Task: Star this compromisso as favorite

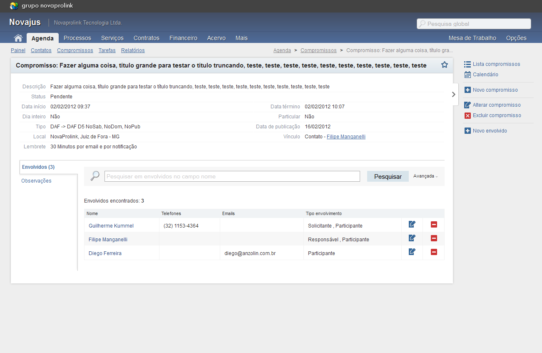Action: pyautogui.click(x=444, y=65)
